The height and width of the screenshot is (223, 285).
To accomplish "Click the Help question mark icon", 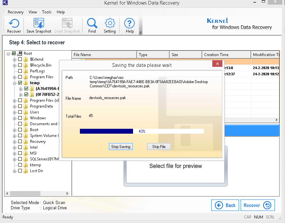I will 129,23.
